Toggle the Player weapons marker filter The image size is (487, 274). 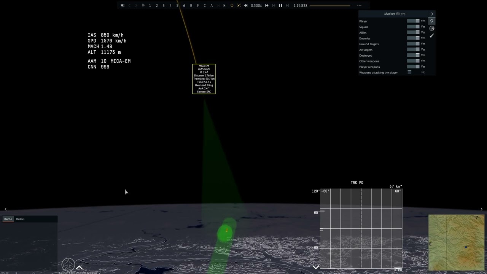(x=413, y=67)
